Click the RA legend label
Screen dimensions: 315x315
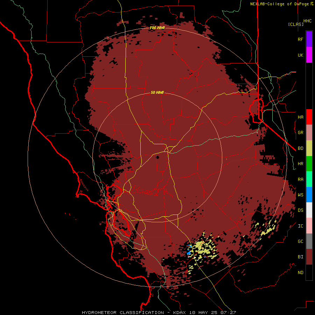pyautogui.click(x=300, y=180)
